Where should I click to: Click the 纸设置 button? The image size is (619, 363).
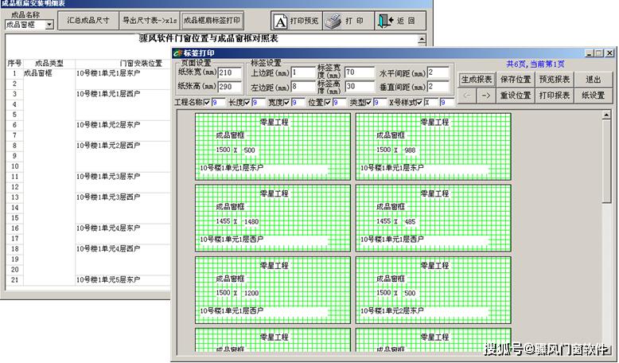[593, 96]
